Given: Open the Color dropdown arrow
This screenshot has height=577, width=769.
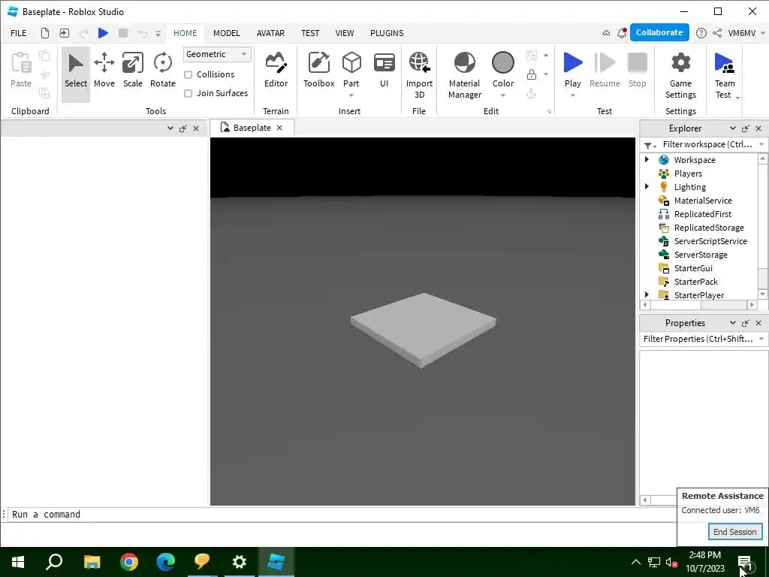Looking at the screenshot, I should [502, 95].
